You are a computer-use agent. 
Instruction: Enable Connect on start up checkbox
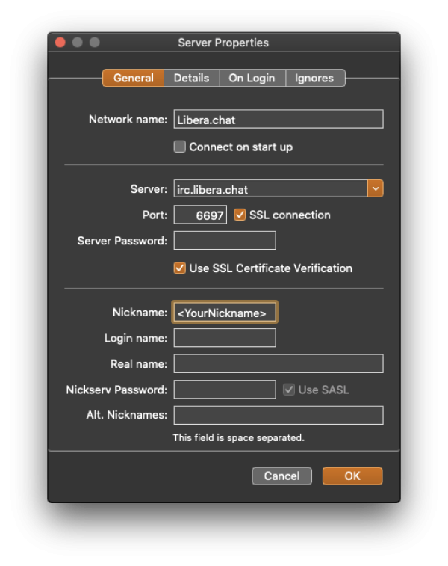(179, 147)
